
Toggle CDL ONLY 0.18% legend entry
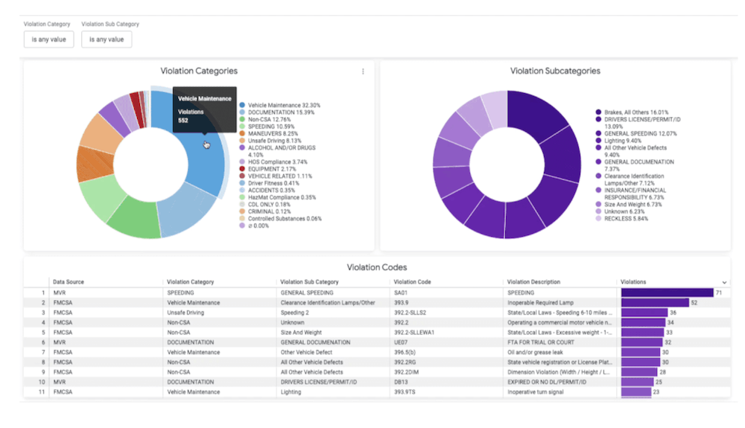point(265,205)
